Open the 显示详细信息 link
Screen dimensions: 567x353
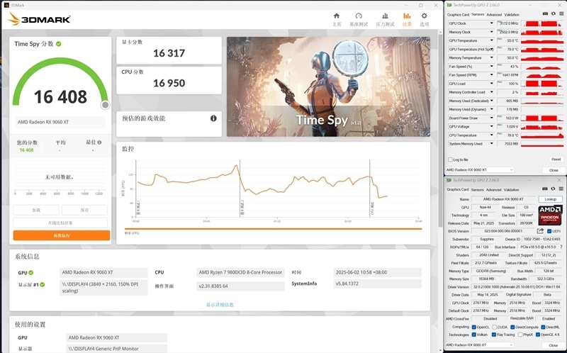pos(220,305)
